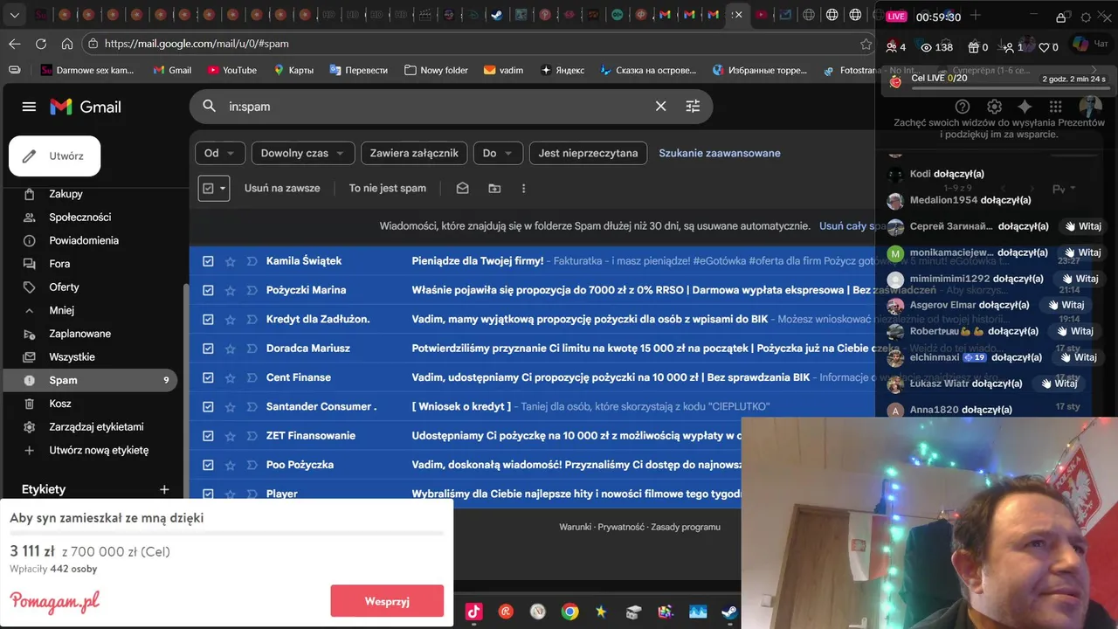Open the TikTok live help question icon
This screenshot has height=629, width=1118.
[963, 107]
